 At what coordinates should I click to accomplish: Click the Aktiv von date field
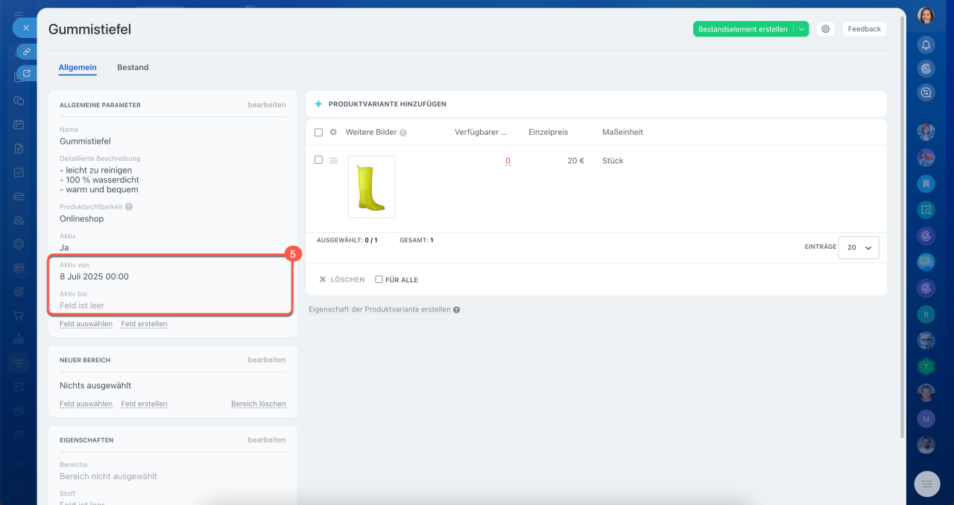95,276
